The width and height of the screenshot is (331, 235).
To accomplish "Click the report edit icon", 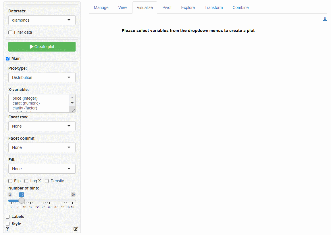I will [76, 229].
